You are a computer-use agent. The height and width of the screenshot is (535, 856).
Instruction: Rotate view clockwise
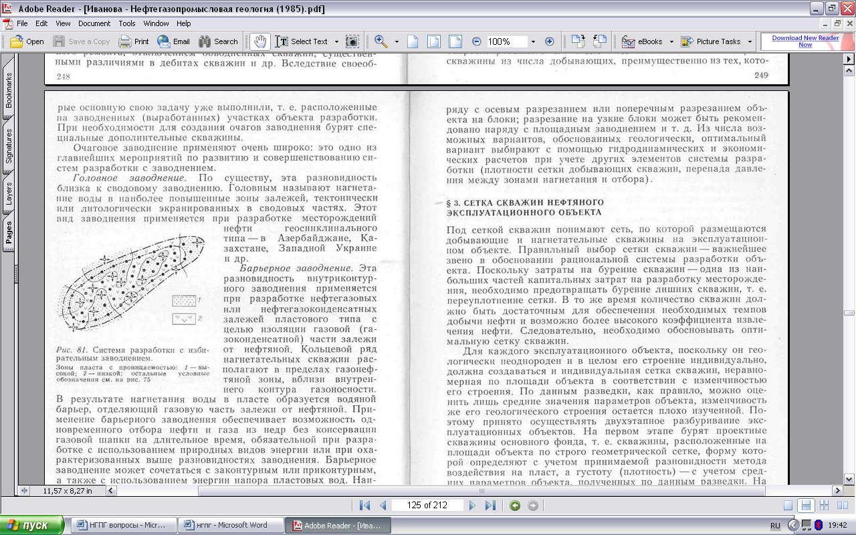578,41
